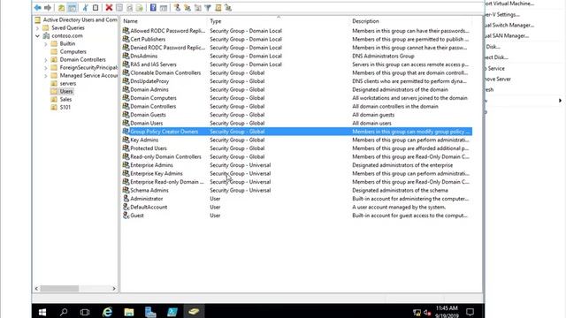Select the Domain Admins group row
The width and height of the screenshot is (566, 318).
point(297,89)
